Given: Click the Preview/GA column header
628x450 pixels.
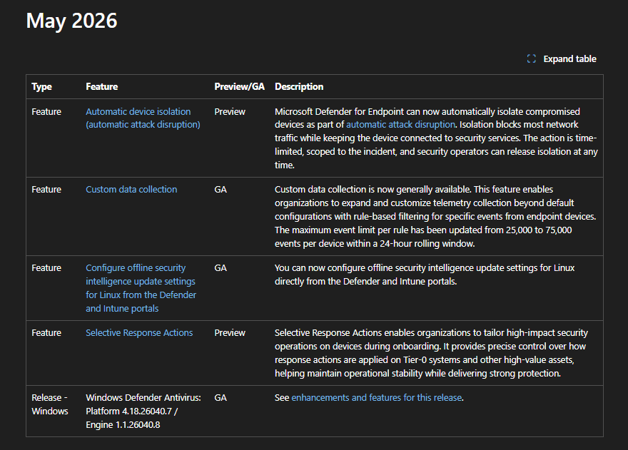Looking at the screenshot, I should [x=240, y=86].
